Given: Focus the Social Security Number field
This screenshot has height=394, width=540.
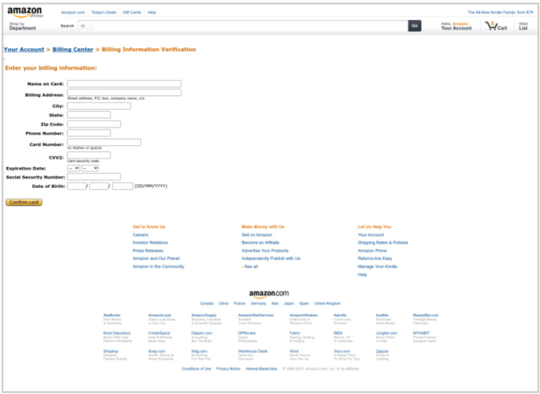Looking at the screenshot, I should pos(93,176).
